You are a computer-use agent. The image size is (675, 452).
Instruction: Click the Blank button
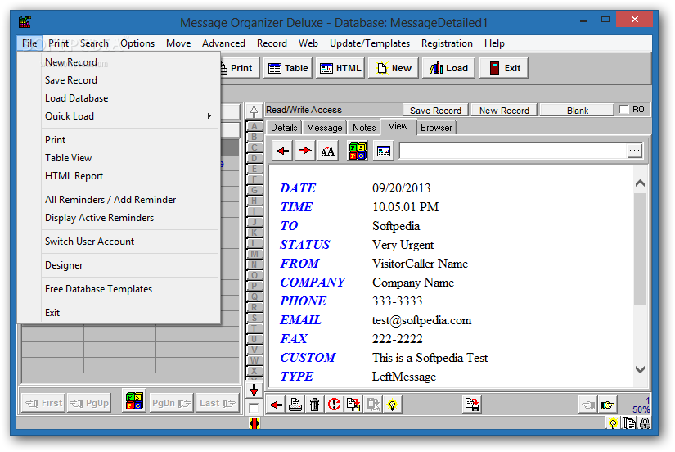point(578,111)
